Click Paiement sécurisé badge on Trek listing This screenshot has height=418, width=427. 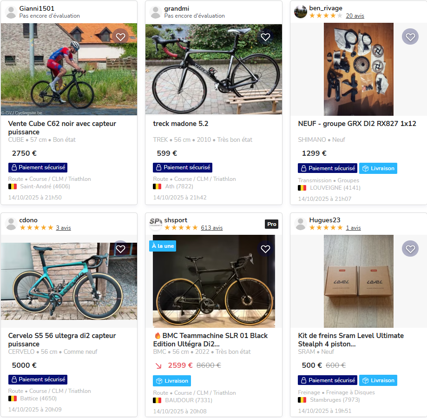point(183,167)
